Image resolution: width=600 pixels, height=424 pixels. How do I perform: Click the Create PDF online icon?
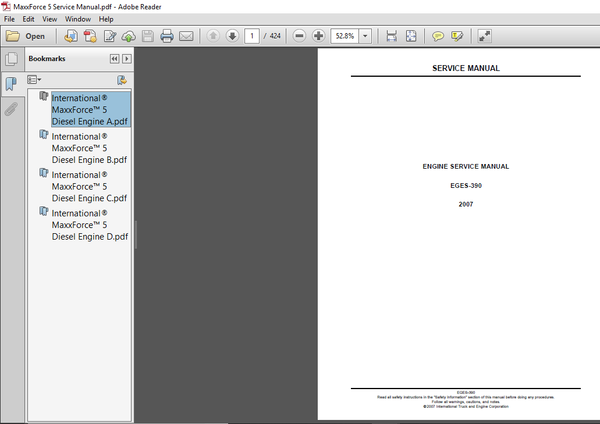point(90,36)
